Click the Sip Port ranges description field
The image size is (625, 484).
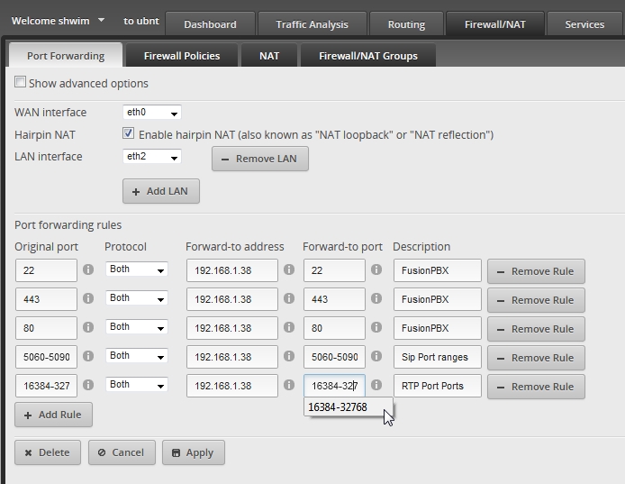[x=437, y=357]
